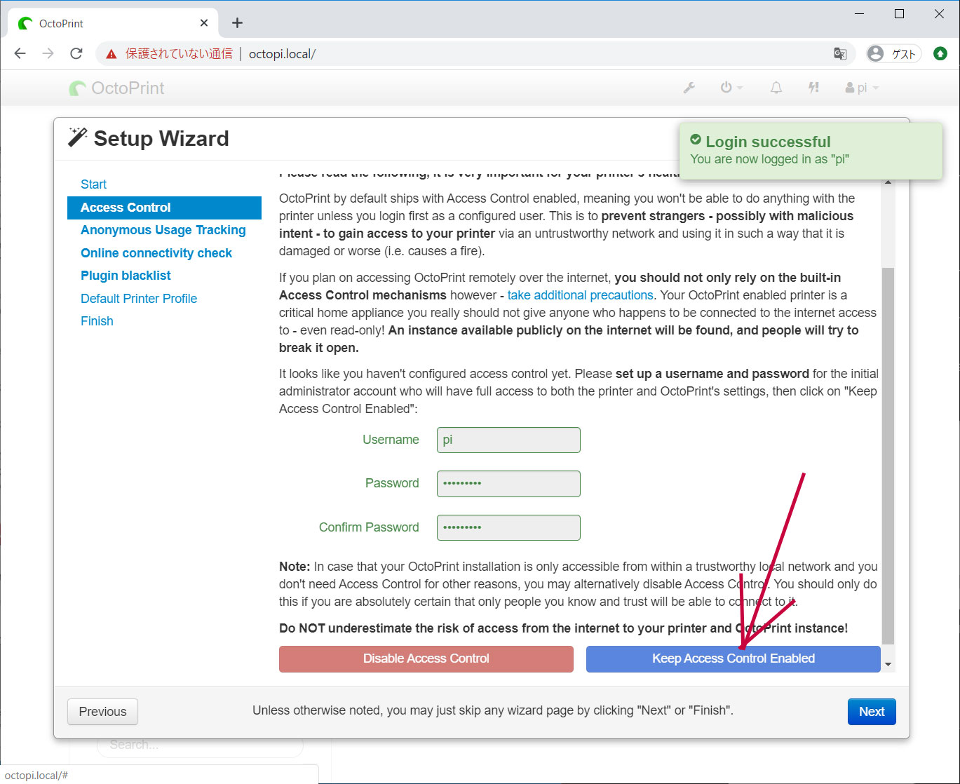The width and height of the screenshot is (960, 784).
Task: Open Anonymous Usage Tracking step
Action: (x=163, y=230)
